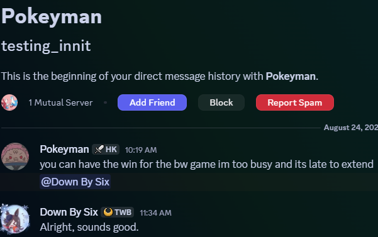The image size is (378, 237).
Task: Click Pokeyman's username in the message
Action: tap(64, 150)
